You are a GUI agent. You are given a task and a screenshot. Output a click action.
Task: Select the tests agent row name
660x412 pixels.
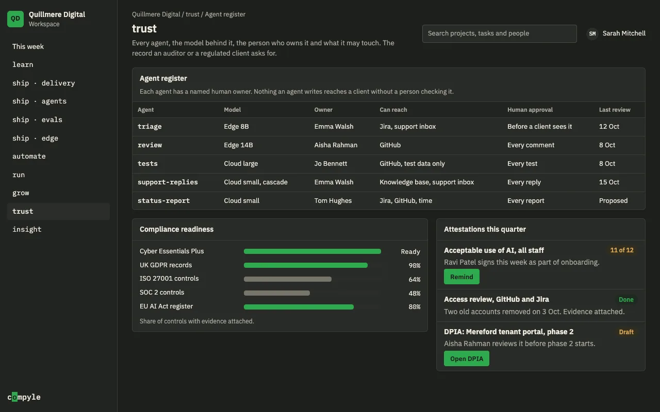pyautogui.click(x=147, y=164)
